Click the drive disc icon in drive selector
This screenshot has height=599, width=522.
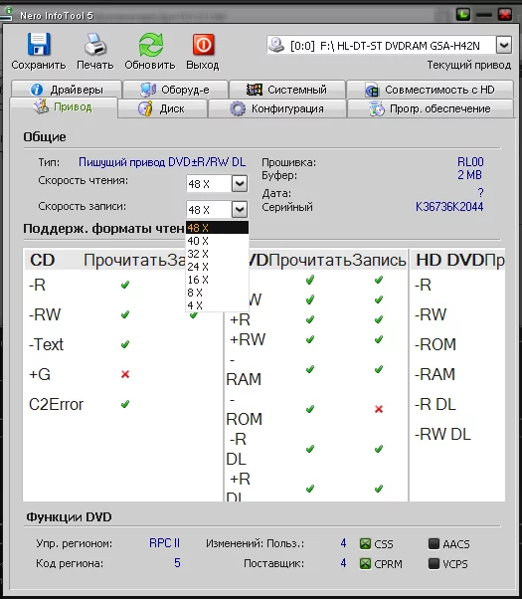(276, 46)
